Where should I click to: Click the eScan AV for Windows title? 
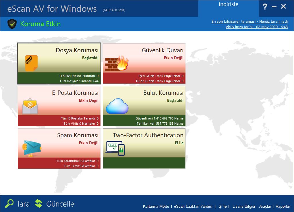pyautogui.click(x=52, y=9)
